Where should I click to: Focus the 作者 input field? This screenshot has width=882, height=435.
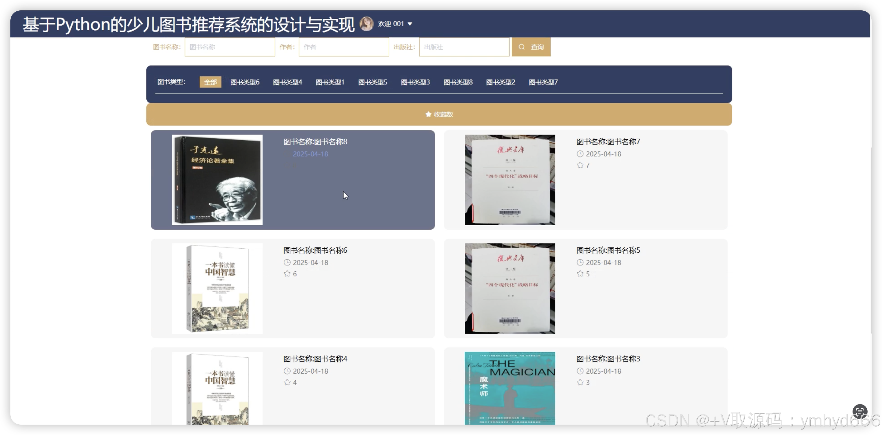tap(343, 47)
